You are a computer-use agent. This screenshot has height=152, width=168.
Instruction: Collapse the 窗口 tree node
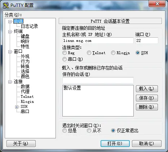10,52
